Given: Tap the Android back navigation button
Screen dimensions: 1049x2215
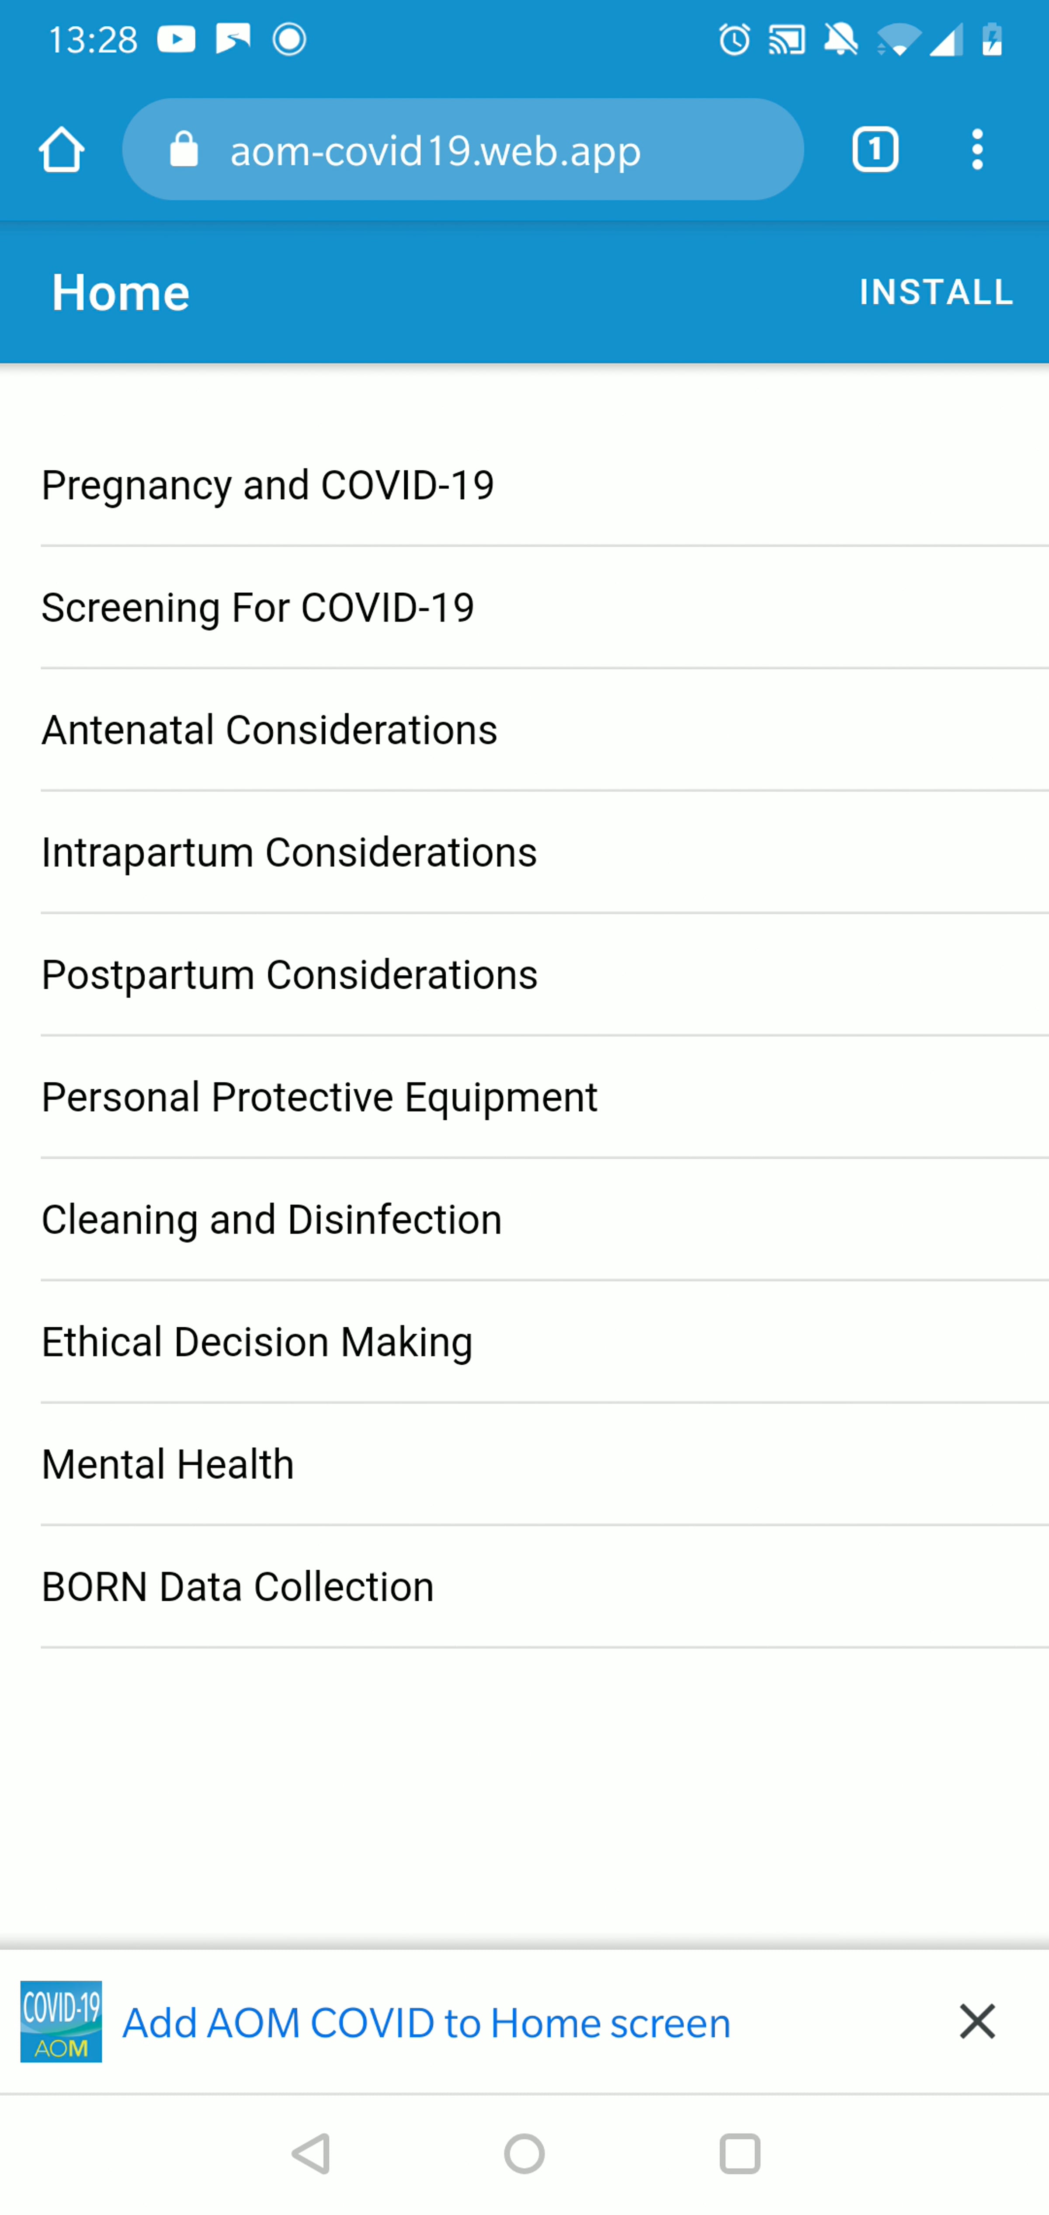Looking at the screenshot, I should coord(311,2154).
